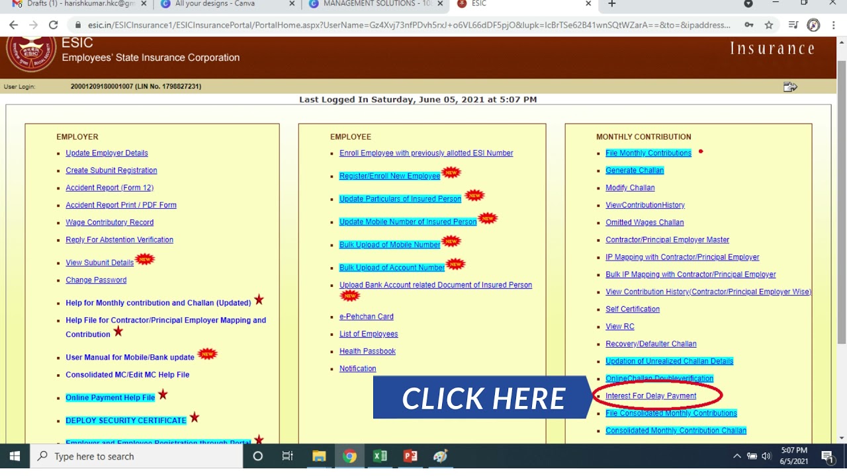
Task: Open File Monthly Contributions link
Action: point(648,153)
